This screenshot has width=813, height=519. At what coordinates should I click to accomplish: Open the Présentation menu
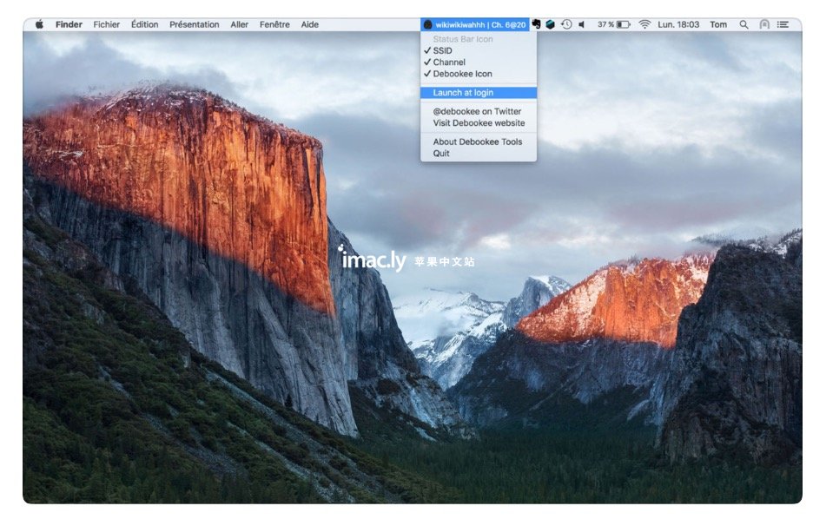coord(195,24)
